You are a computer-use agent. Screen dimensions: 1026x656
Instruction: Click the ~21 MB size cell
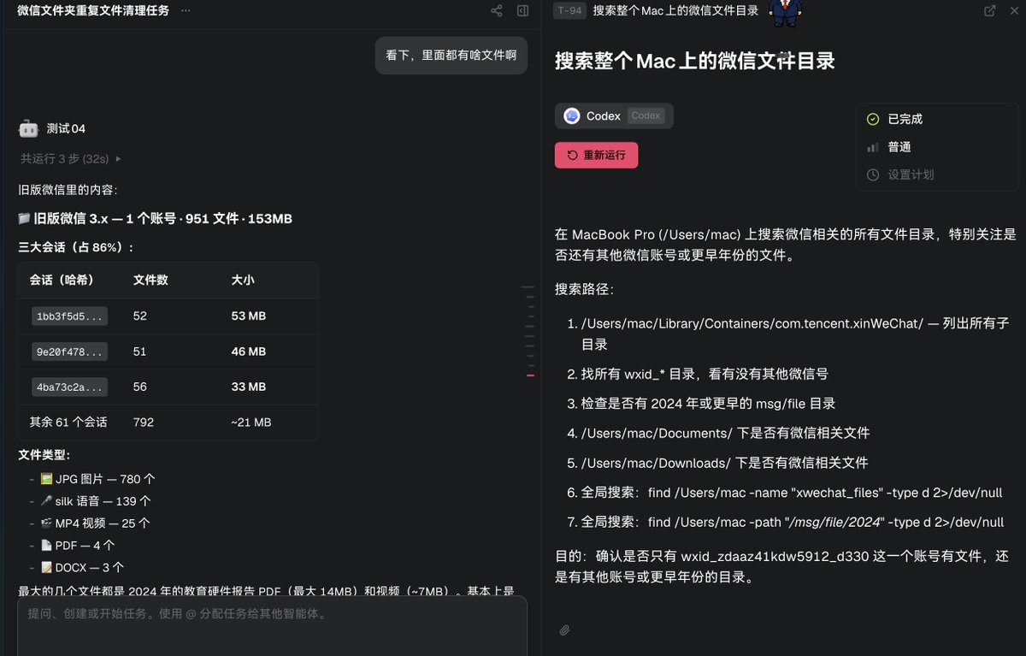pos(251,422)
